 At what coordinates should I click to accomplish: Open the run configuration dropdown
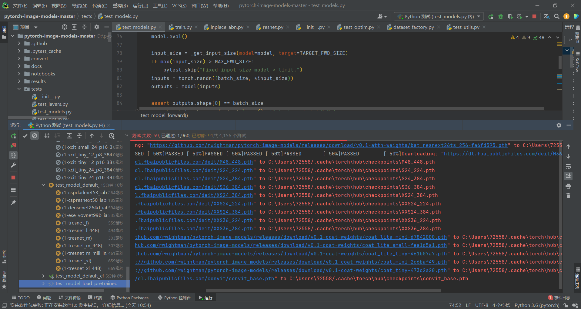(439, 16)
